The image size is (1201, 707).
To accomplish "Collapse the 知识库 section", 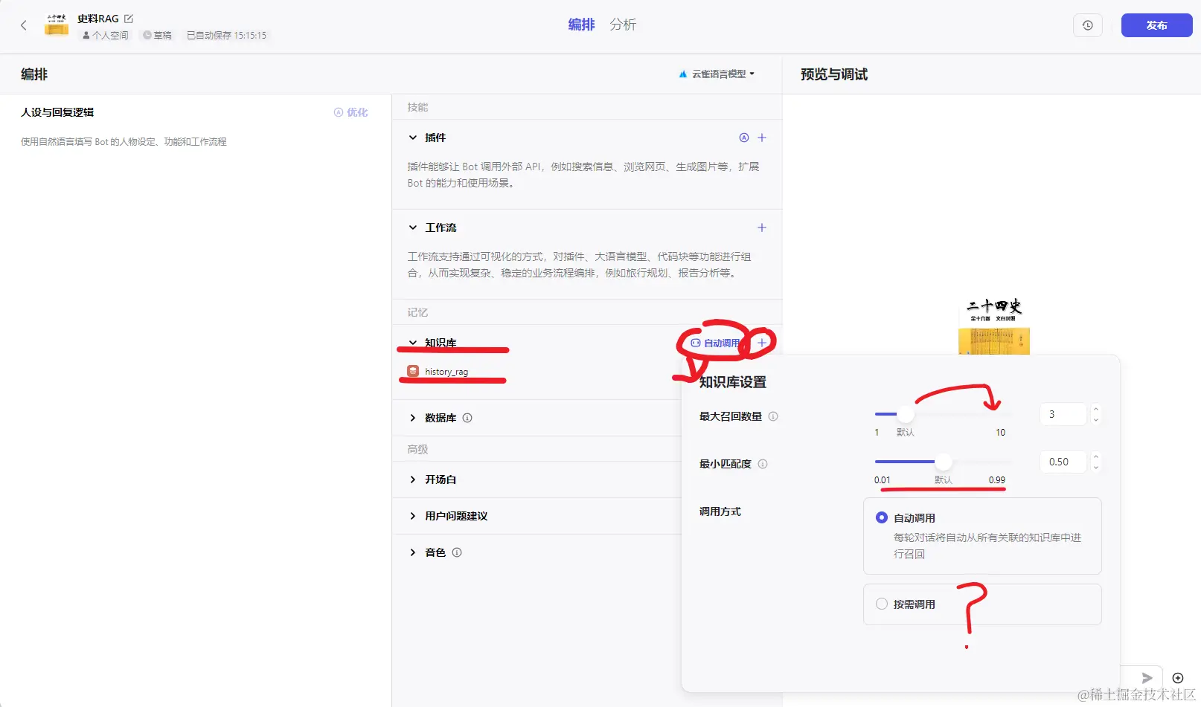I will coord(413,343).
